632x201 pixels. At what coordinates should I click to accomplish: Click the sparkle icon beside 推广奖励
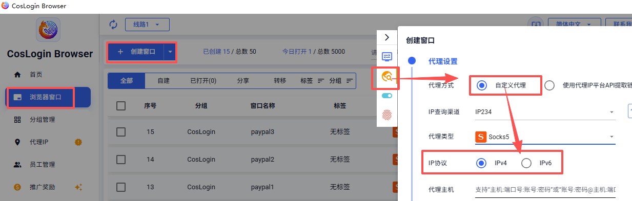78,187
